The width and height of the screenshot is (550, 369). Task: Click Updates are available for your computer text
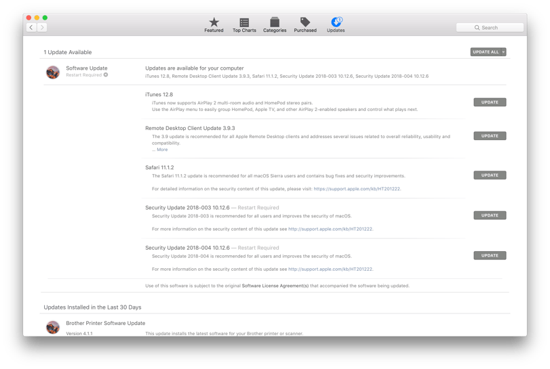195,68
